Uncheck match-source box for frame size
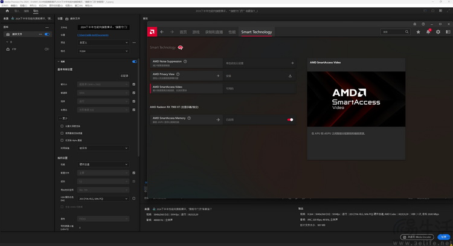Image resolution: width=453 pixels, height=246 pixels. pos(133,85)
